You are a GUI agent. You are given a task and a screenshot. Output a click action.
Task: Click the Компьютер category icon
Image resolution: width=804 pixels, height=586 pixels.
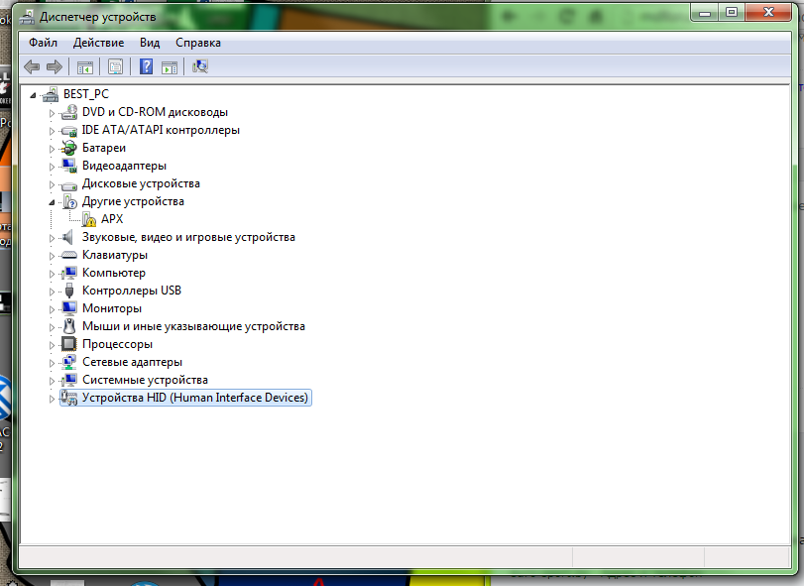tap(69, 273)
